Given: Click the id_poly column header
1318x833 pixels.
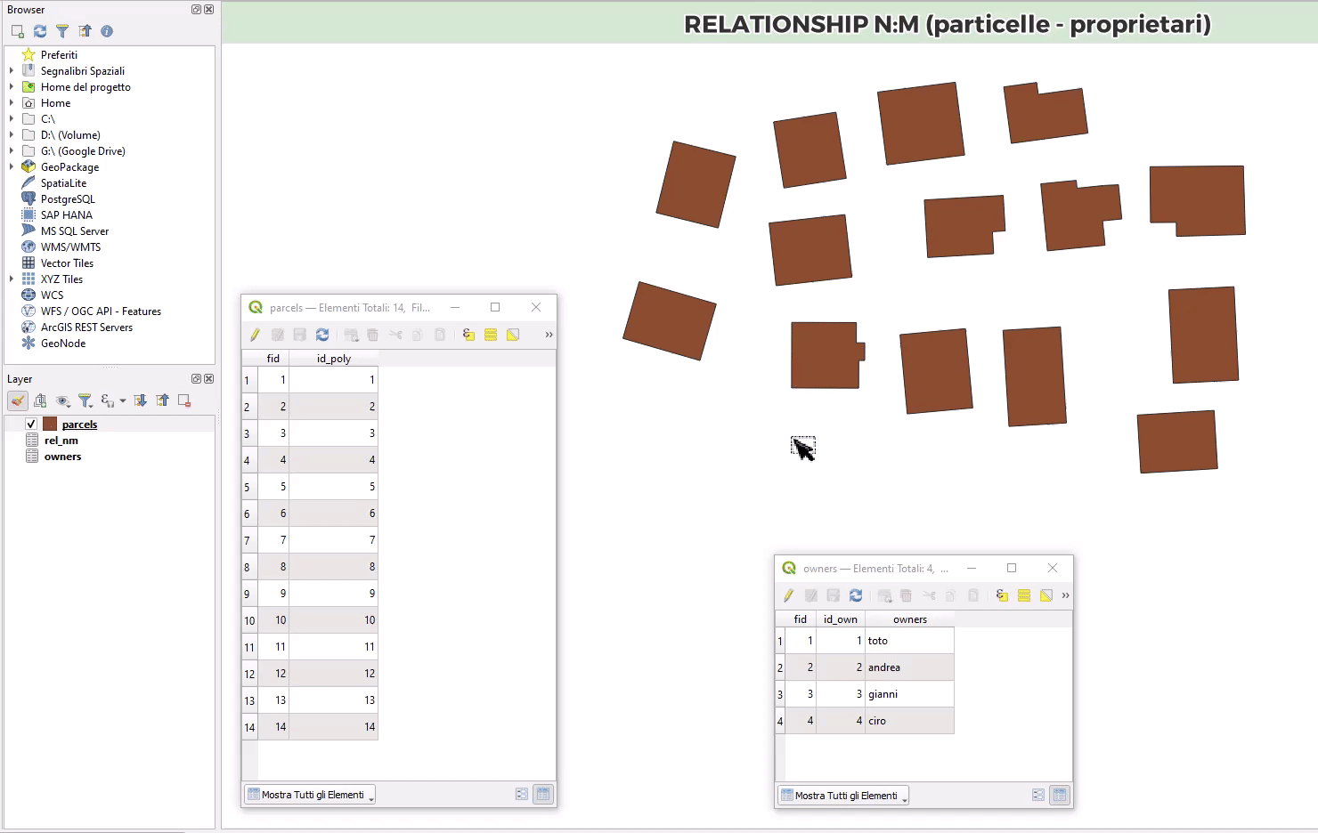Looking at the screenshot, I should tap(333, 359).
